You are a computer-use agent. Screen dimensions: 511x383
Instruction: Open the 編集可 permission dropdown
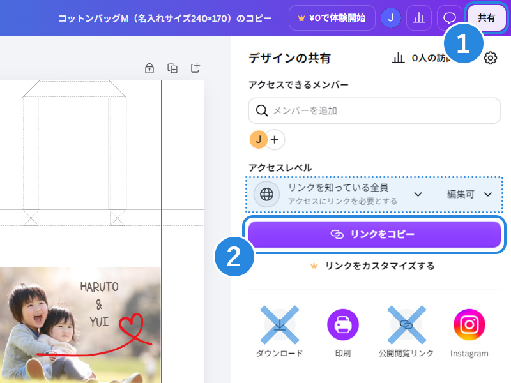tap(469, 195)
